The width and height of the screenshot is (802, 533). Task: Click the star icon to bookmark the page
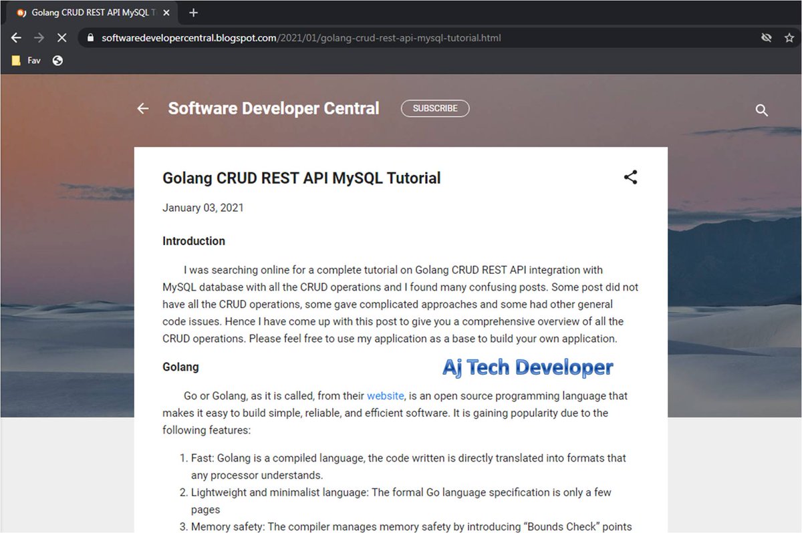click(789, 38)
